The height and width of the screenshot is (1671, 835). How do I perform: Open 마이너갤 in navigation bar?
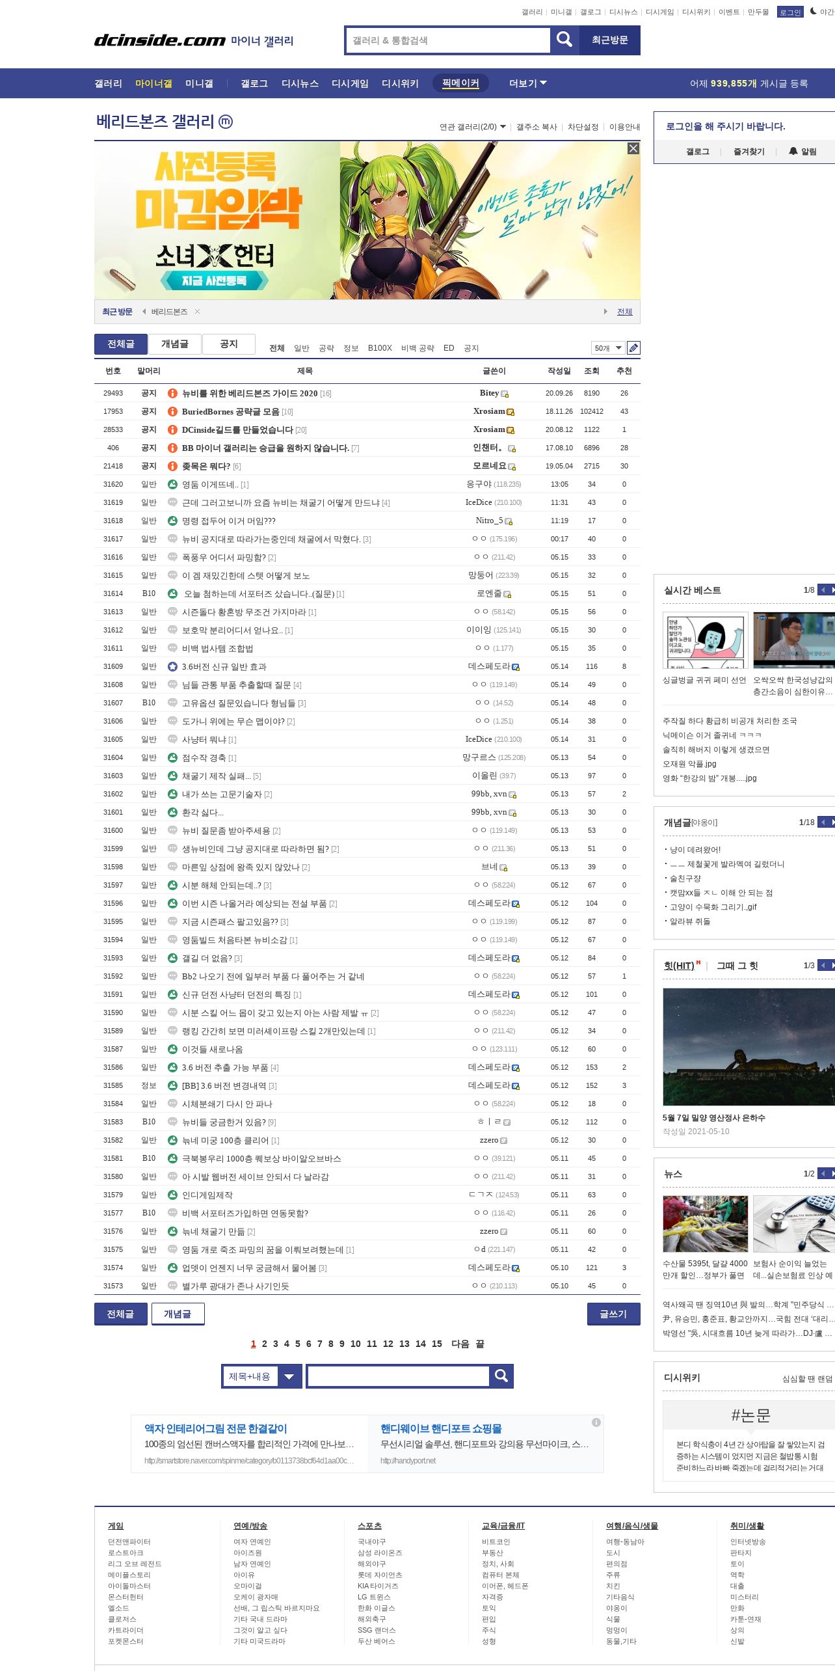click(x=153, y=83)
